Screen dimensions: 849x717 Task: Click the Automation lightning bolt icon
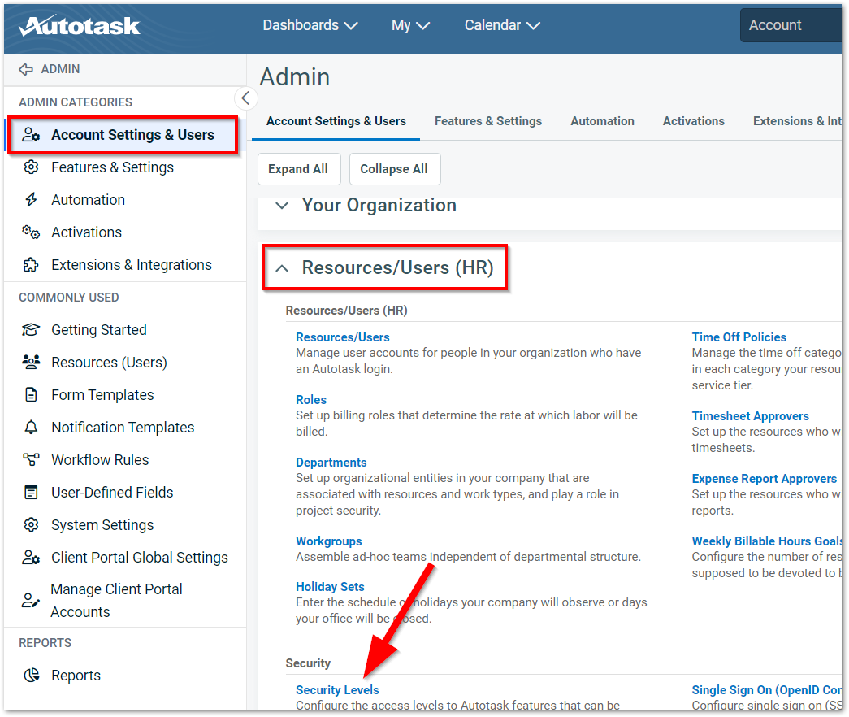coord(31,200)
